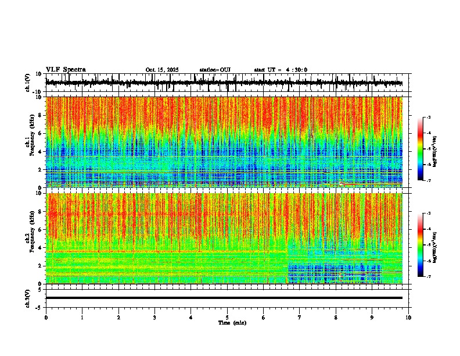460x356 pixels.
Task: Click the -7 value below ch.2 color bar
Action: tap(428, 276)
